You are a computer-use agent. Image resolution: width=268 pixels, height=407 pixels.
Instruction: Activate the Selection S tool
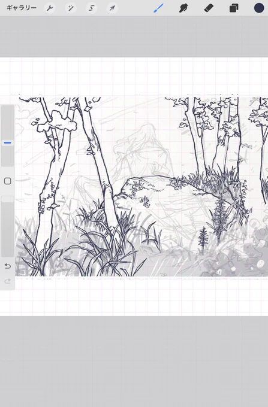click(92, 8)
